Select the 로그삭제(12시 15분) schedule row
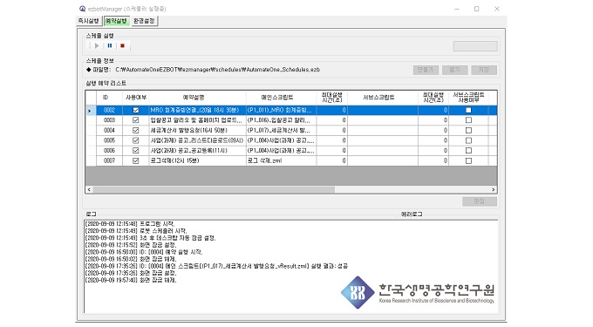Viewport: 593px width, 327px height. point(291,160)
